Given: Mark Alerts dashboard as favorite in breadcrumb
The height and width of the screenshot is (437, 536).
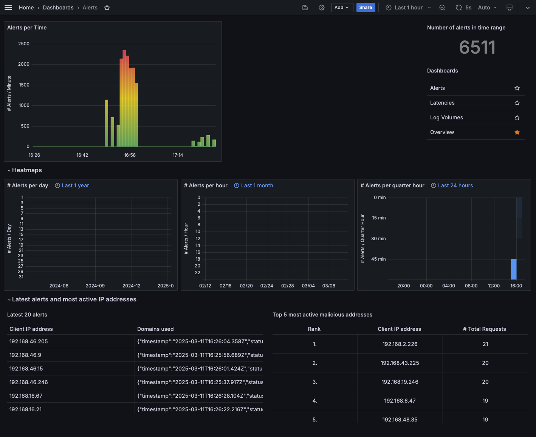Looking at the screenshot, I should (107, 8).
